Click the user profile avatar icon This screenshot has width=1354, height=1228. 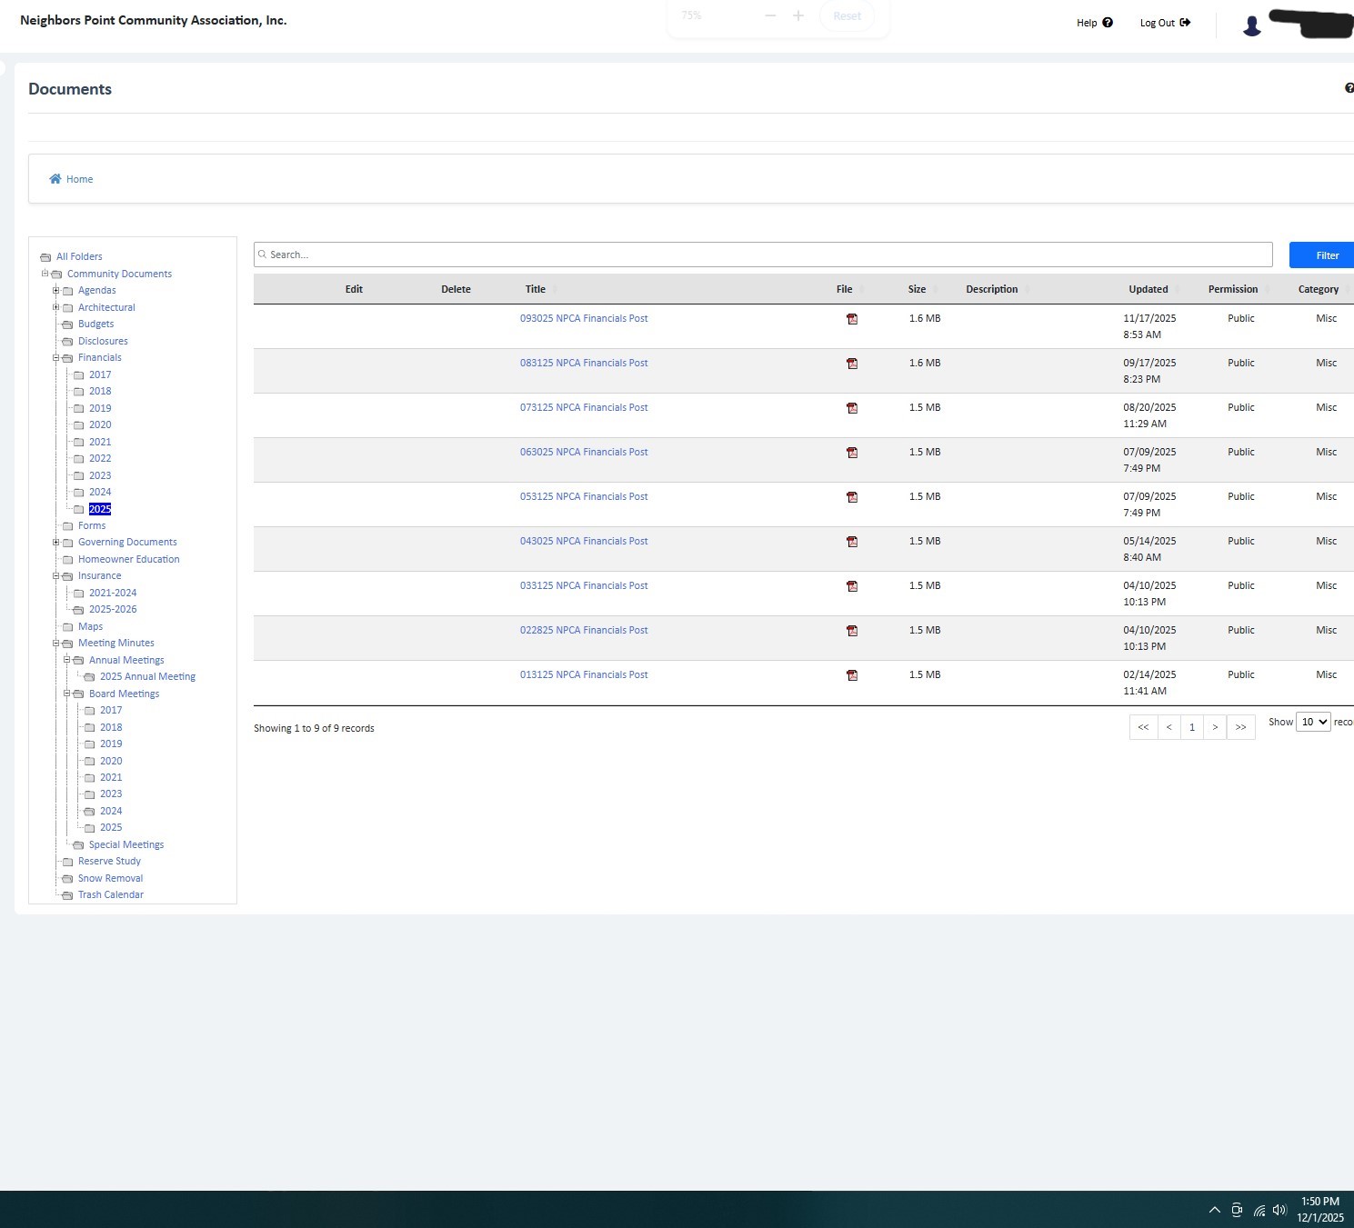[x=1252, y=25]
